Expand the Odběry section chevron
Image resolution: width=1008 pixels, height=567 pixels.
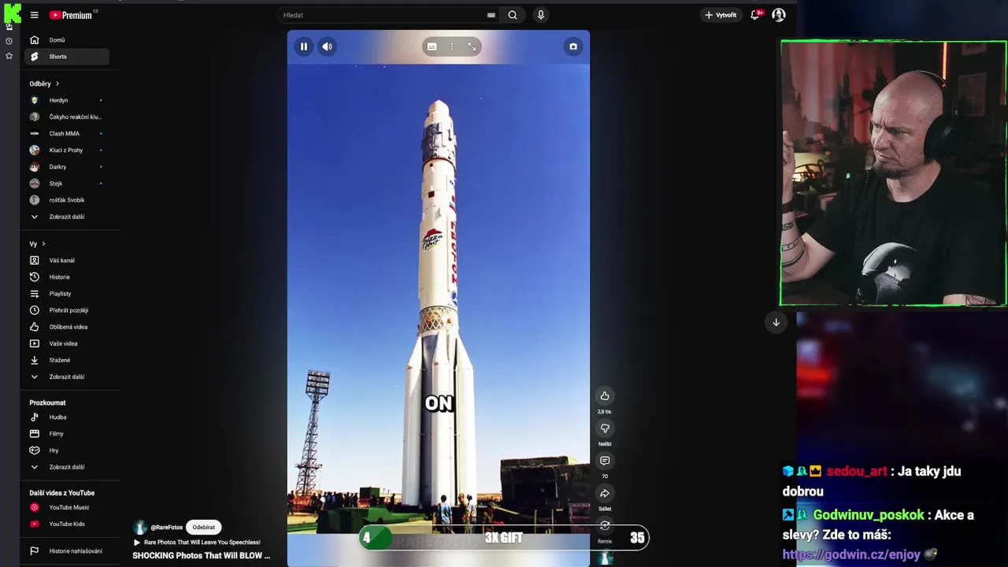(57, 83)
